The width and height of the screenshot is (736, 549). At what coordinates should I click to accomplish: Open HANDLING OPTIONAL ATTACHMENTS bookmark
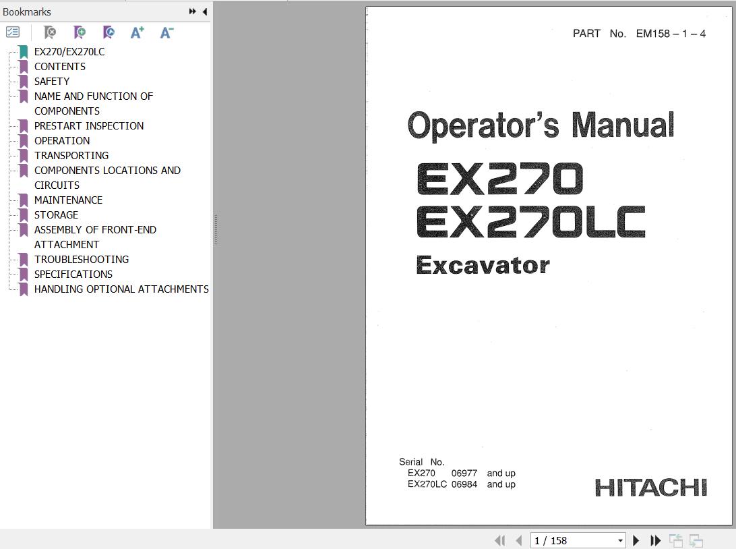click(x=121, y=289)
